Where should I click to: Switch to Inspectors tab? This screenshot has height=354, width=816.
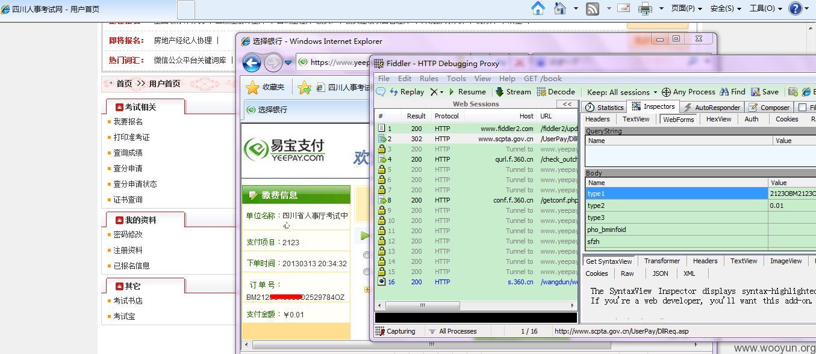653,106
